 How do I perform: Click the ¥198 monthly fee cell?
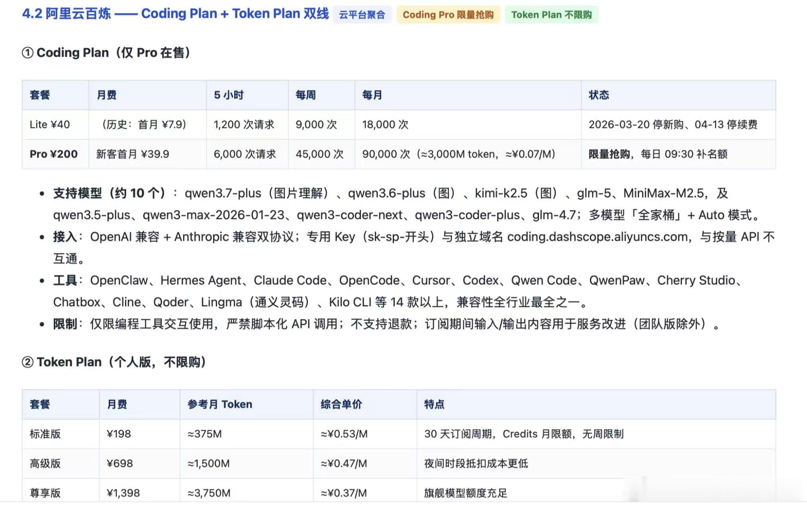click(x=139, y=434)
